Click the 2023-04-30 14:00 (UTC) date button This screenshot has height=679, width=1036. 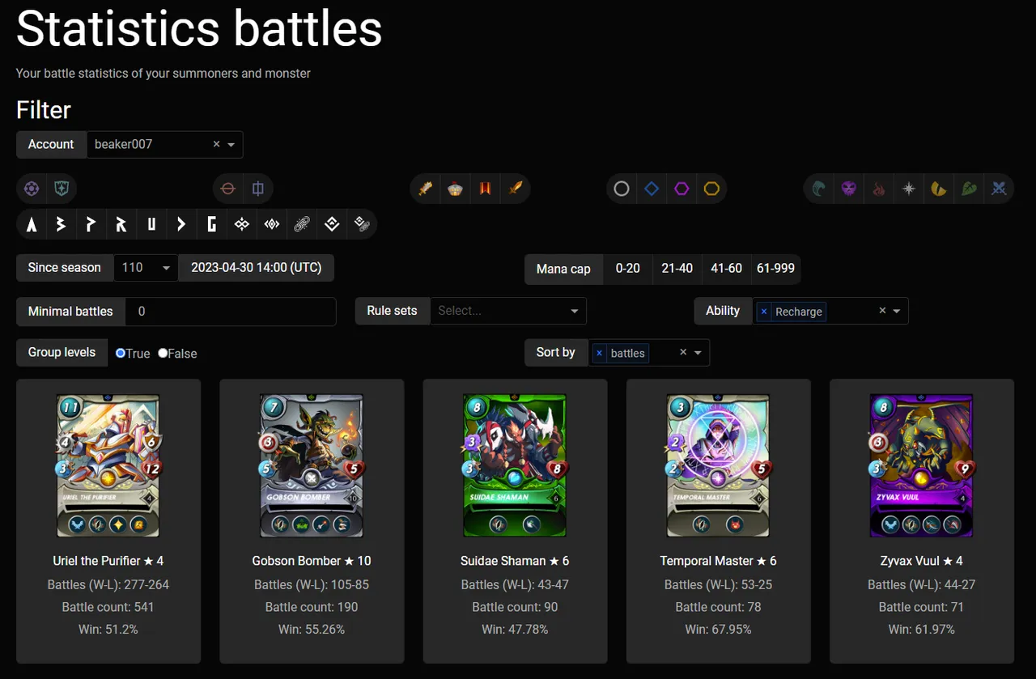(x=256, y=268)
